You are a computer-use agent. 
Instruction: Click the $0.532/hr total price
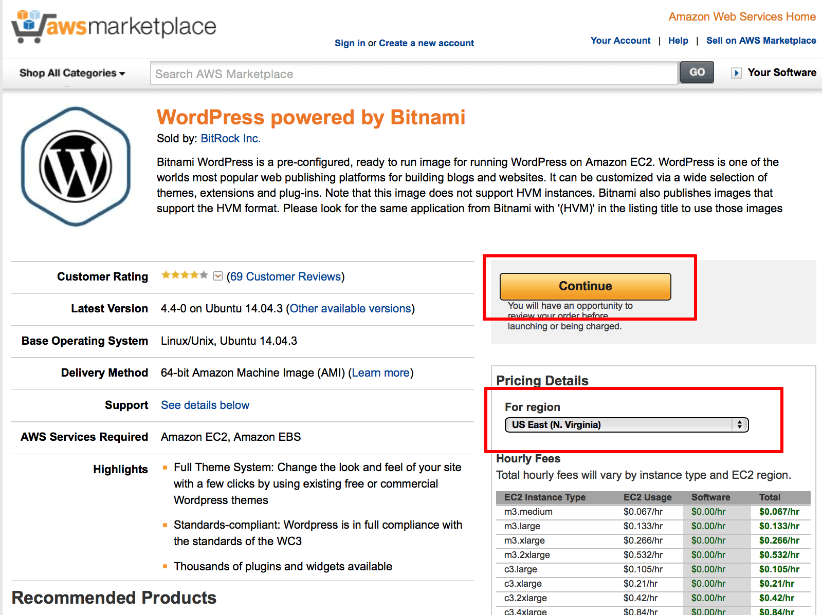(779, 555)
